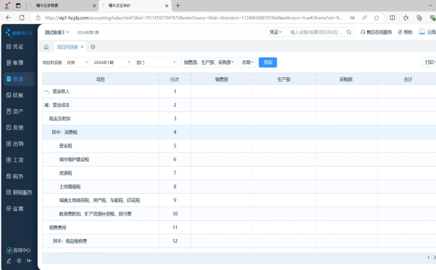The height and width of the screenshot is (270, 436).
Task: Close the 项目利润表 tab
Action: [82, 47]
